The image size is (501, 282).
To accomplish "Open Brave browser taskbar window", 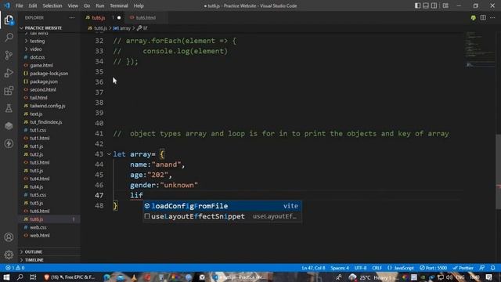I will tap(70, 277).
